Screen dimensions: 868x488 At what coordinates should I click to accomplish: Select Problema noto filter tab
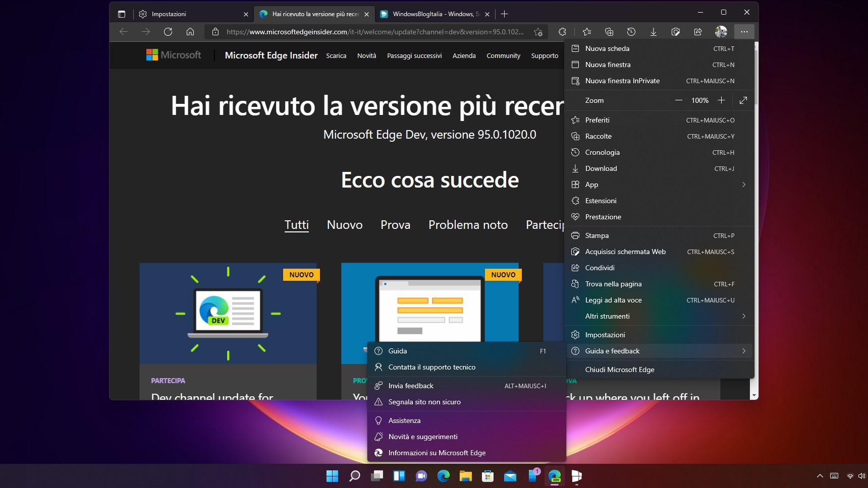point(468,225)
